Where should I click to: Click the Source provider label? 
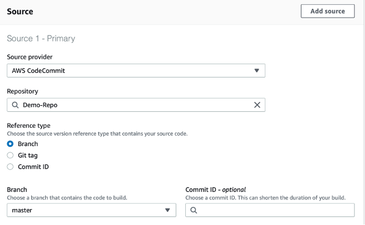pos(29,57)
